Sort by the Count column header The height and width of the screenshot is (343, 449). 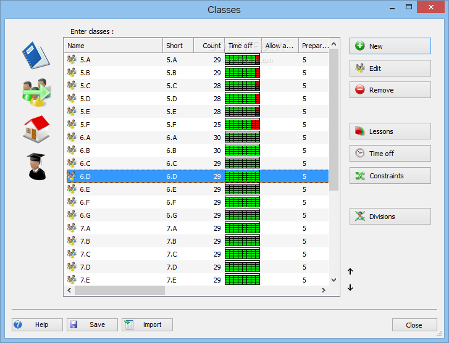click(209, 46)
